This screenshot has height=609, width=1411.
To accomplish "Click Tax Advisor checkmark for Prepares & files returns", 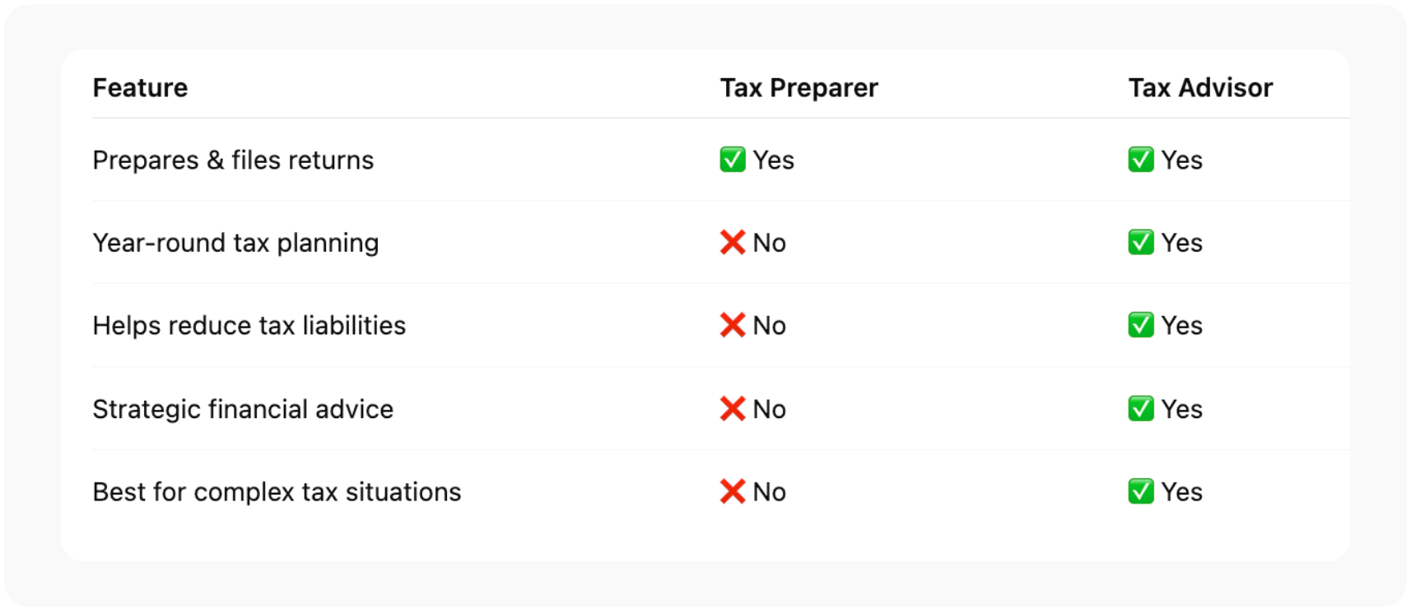I will click(x=1140, y=160).
